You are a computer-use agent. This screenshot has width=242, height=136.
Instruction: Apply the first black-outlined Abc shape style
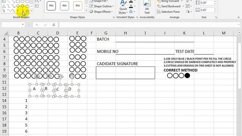(51, 6)
